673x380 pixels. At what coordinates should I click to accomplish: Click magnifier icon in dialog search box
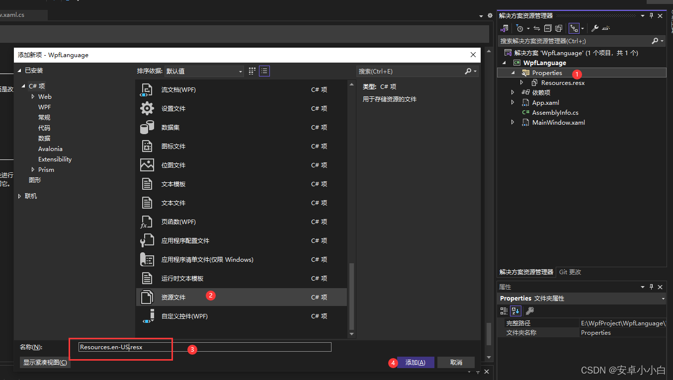coord(468,71)
